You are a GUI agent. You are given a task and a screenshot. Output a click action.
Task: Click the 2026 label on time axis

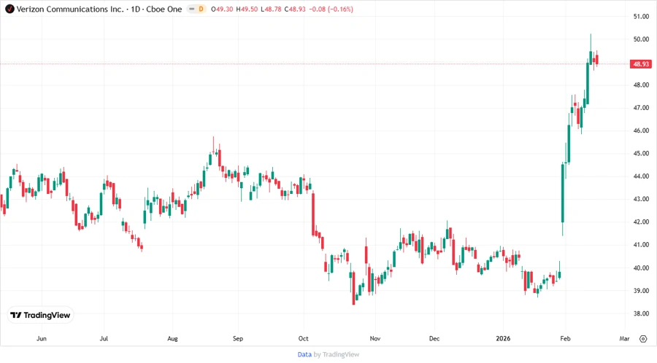click(503, 338)
